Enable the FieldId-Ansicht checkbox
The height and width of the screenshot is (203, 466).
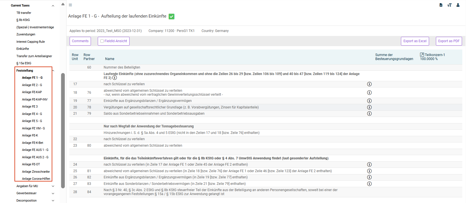coord(102,41)
